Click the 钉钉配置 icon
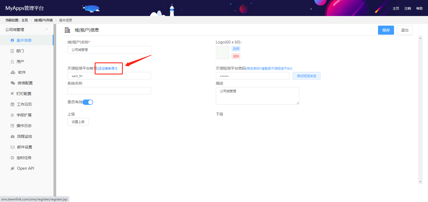Screen dimensions: 428x202 pyautogui.click(x=12, y=94)
